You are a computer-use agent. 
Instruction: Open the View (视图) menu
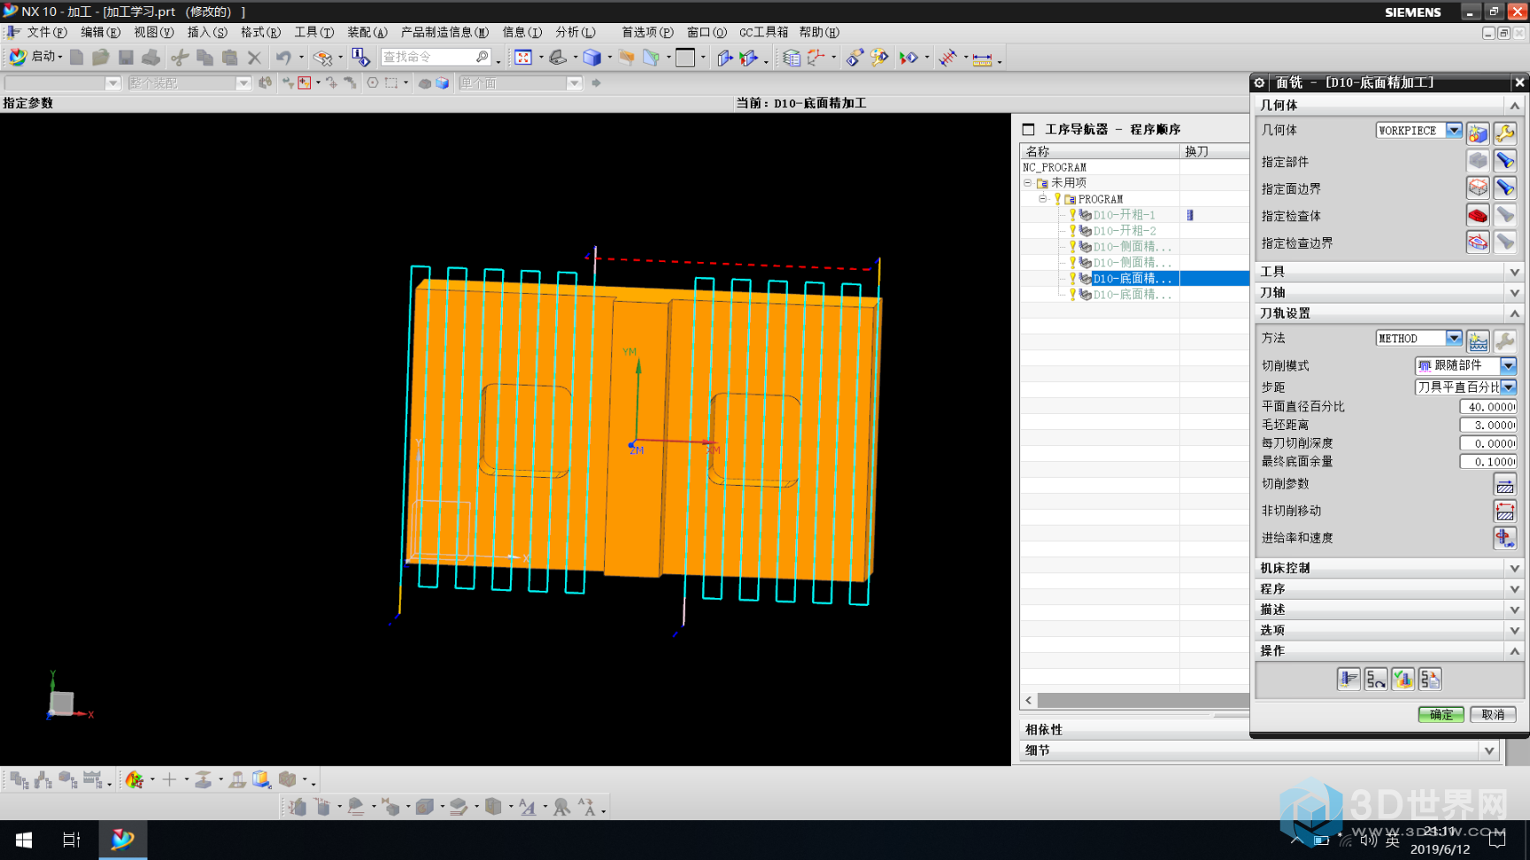(153, 32)
